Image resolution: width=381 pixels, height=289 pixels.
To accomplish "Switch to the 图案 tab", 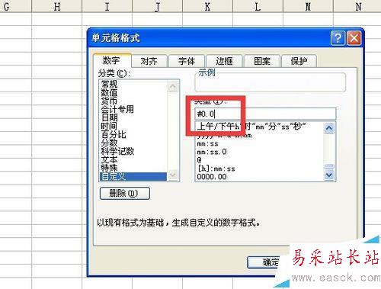I will click(x=262, y=61).
